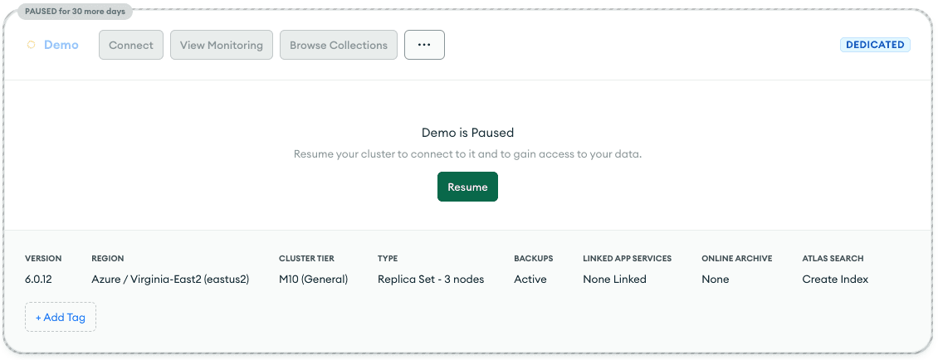Click the Active backups status
938x360 pixels.
[530, 280]
